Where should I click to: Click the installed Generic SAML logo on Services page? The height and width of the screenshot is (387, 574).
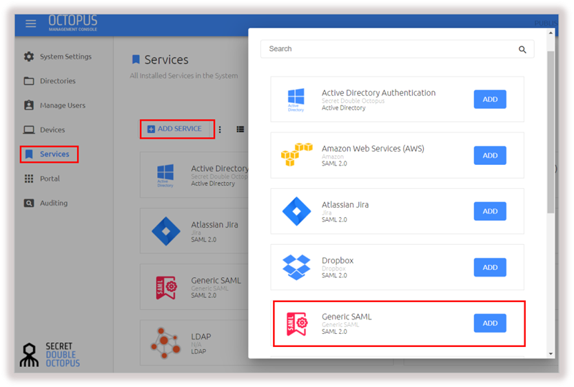point(167,288)
